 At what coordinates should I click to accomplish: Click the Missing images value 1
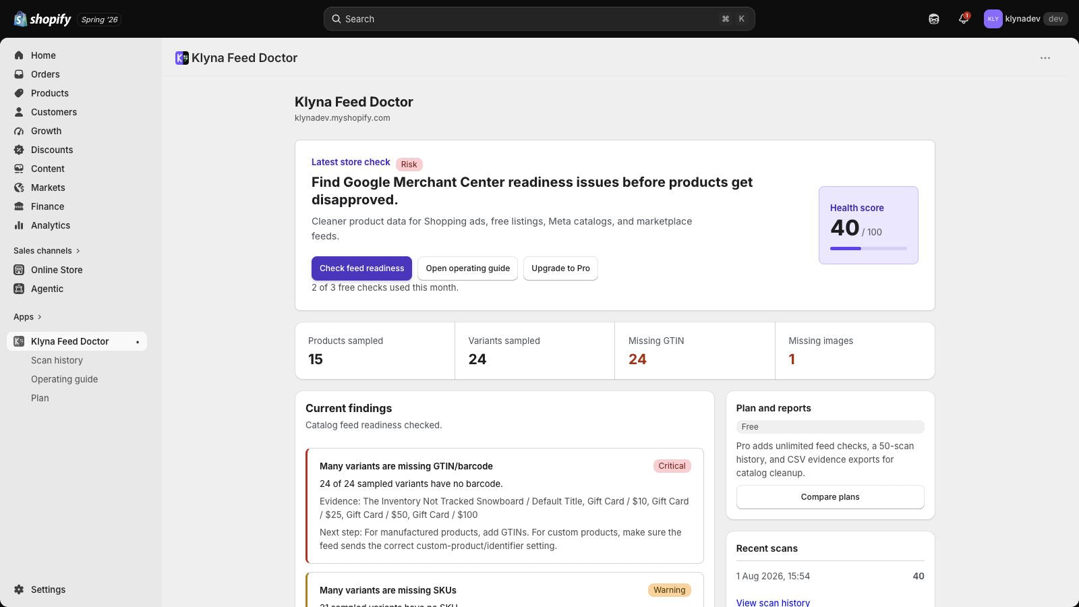coord(792,359)
